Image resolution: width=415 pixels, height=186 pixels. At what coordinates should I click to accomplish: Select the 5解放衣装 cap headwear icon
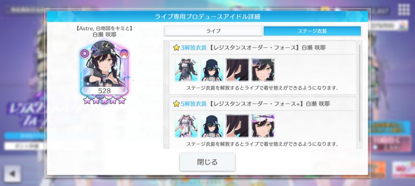point(212,125)
